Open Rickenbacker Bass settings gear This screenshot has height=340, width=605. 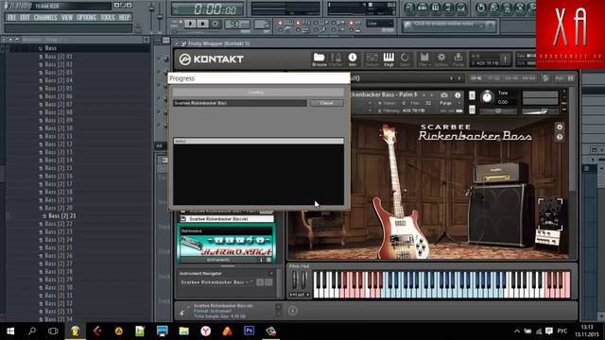pyautogui.click(x=560, y=127)
